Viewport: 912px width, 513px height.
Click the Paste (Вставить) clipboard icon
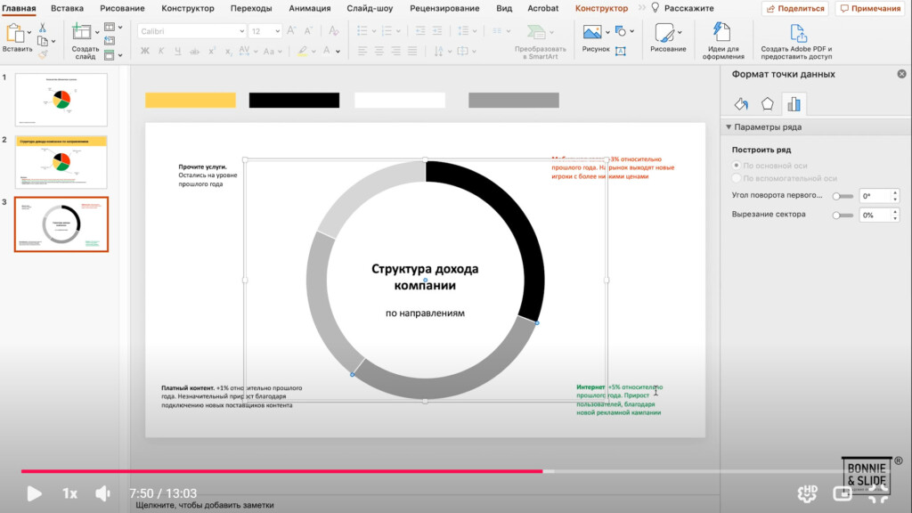14,34
